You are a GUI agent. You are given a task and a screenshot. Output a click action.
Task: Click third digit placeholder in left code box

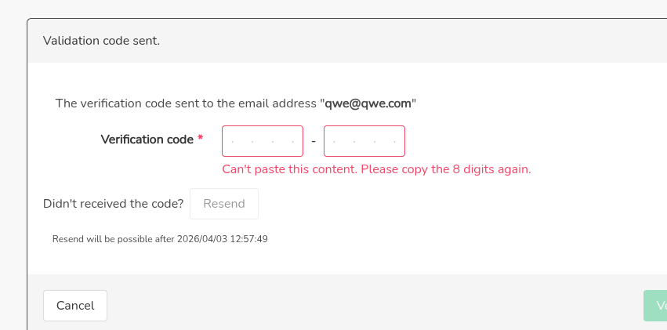click(273, 142)
